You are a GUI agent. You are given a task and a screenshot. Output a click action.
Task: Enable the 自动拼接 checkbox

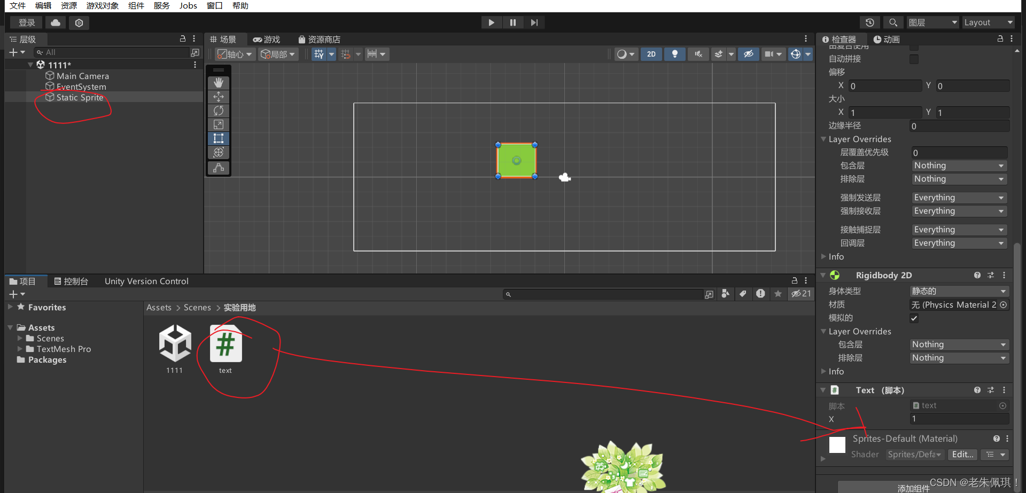914,59
